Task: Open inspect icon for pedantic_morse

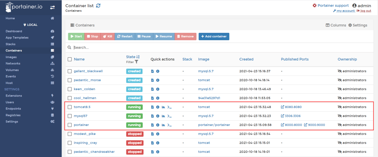Action: click(x=157, y=80)
